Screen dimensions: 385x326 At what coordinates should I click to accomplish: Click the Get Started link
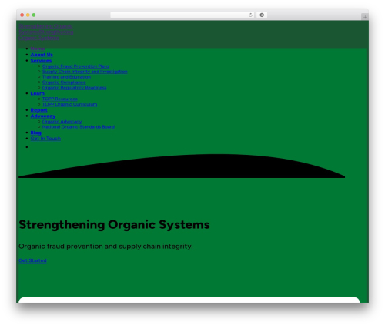pyautogui.click(x=32, y=260)
